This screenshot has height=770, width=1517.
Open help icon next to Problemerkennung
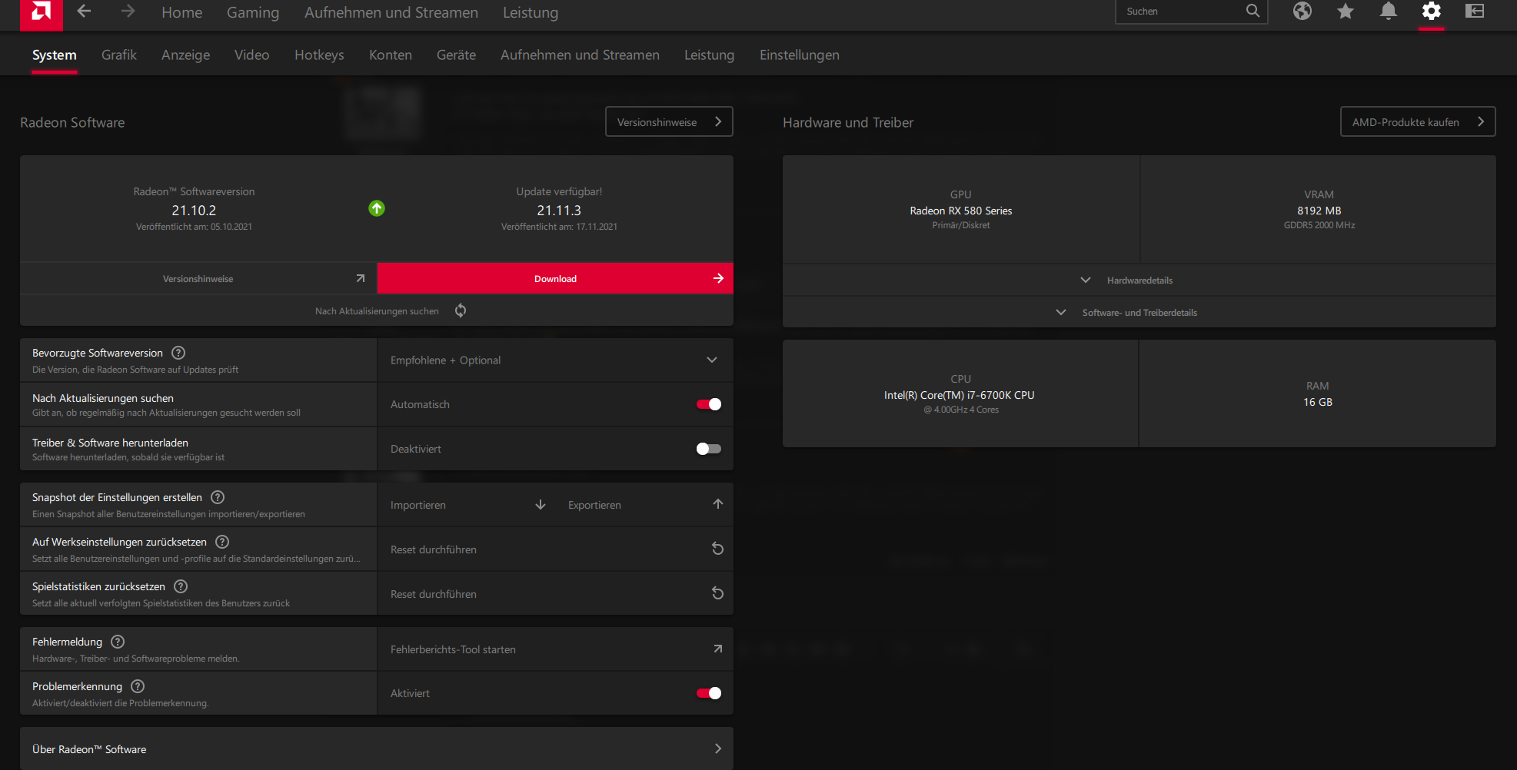pos(138,686)
